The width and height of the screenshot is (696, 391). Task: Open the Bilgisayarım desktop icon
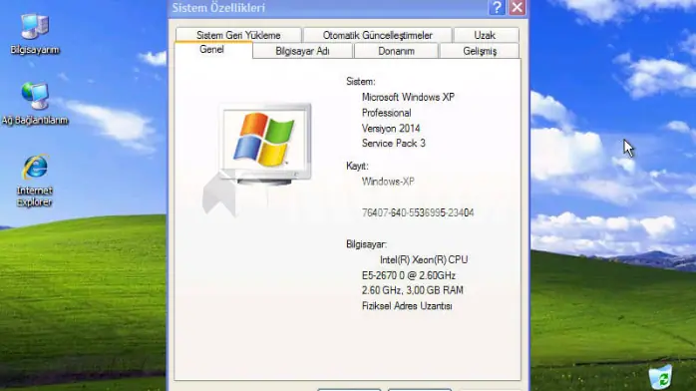tap(35, 34)
